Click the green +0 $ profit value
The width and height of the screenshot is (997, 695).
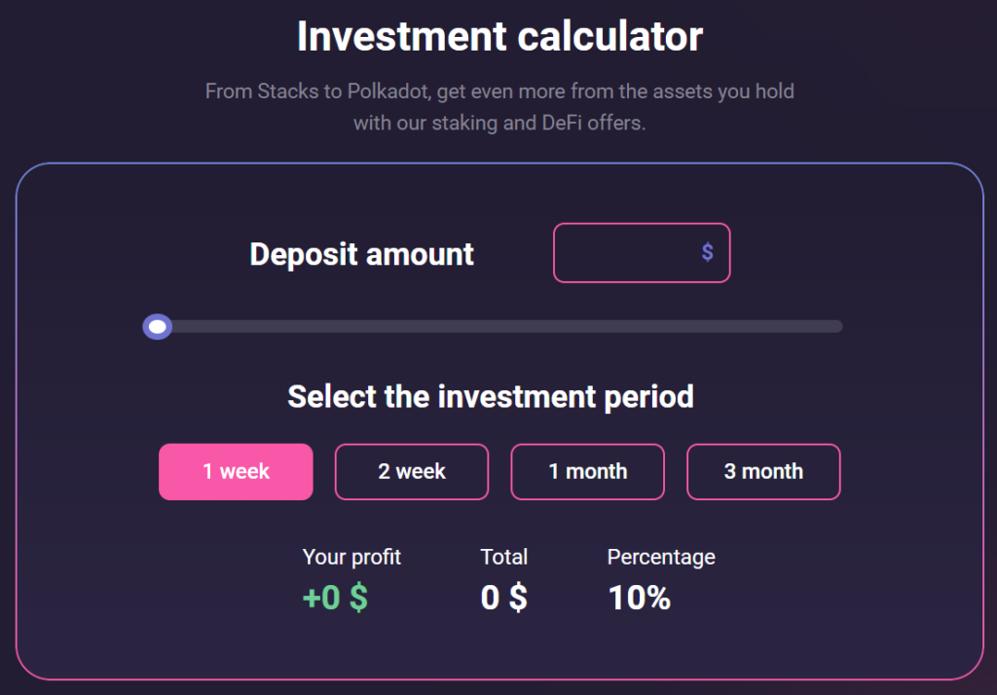(x=335, y=598)
